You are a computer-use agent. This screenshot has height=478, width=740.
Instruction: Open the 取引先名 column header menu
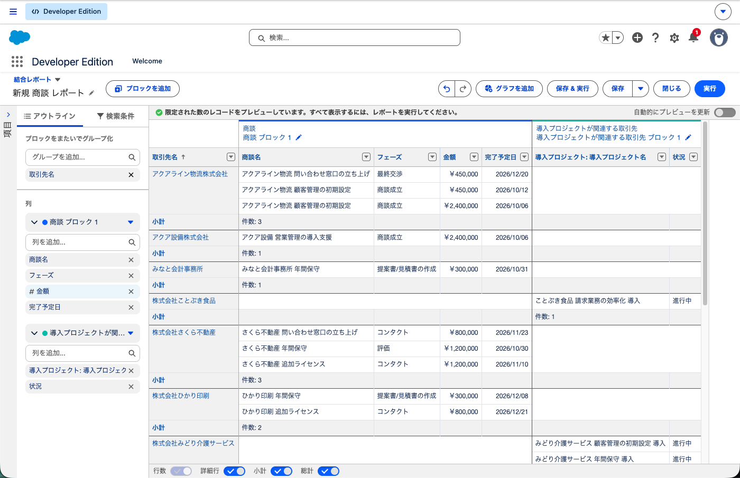point(231,157)
